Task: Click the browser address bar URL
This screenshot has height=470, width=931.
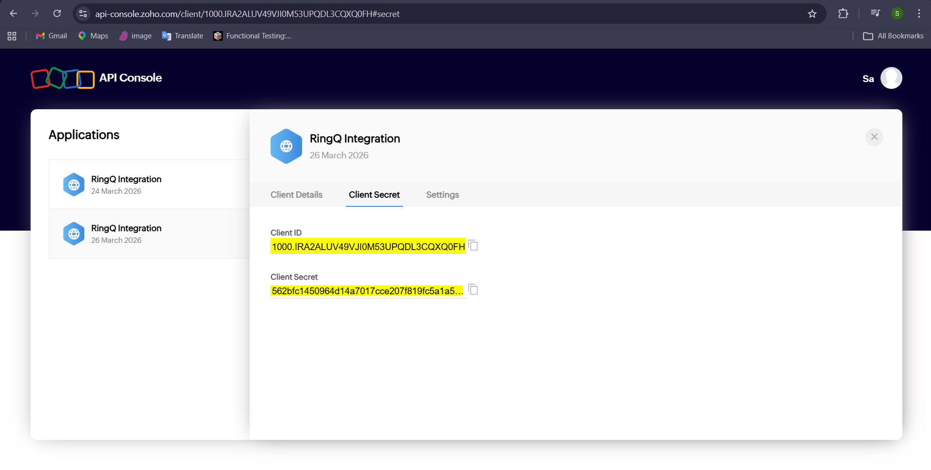Action: 247,14
